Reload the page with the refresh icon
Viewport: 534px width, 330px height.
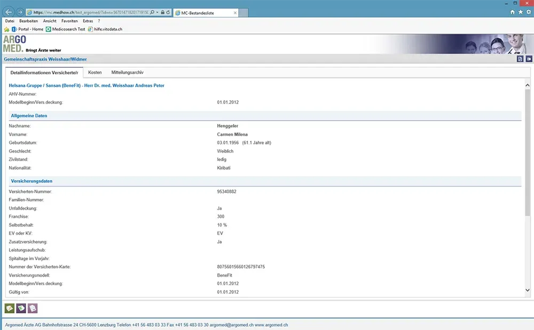coord(168,12)
